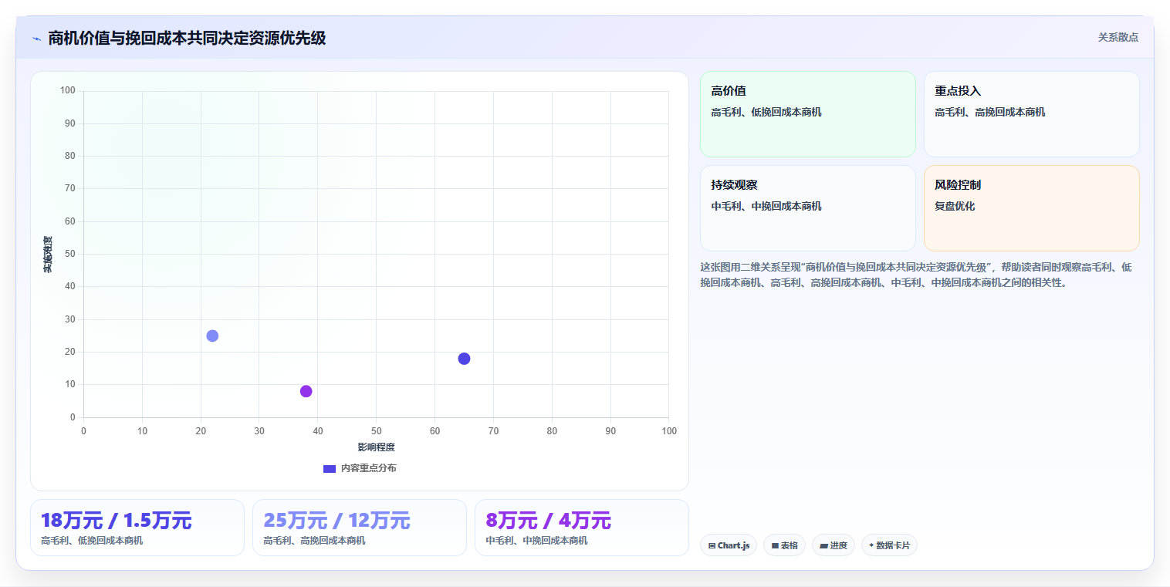The image size is (1170, 587).
Task: Click the Chart.js tag chip
Action: (x=729, y=545)
